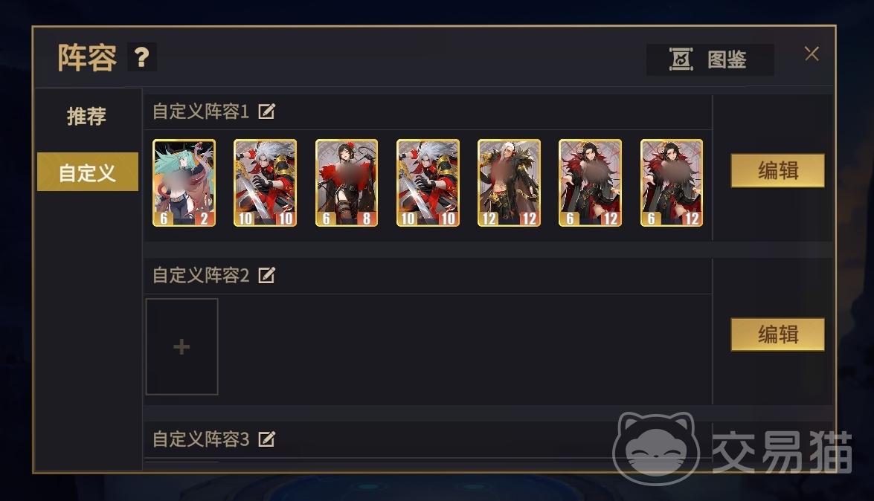Select the third card showing 6 and 8
874x501 pixels.
347,183
